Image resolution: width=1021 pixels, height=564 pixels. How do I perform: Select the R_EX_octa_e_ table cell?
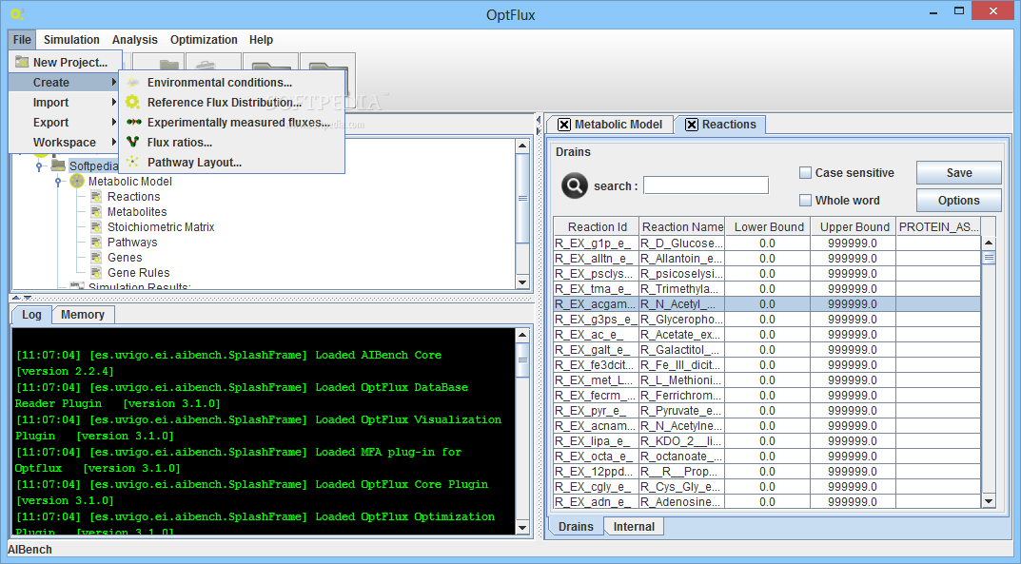(x=597, y=456)
